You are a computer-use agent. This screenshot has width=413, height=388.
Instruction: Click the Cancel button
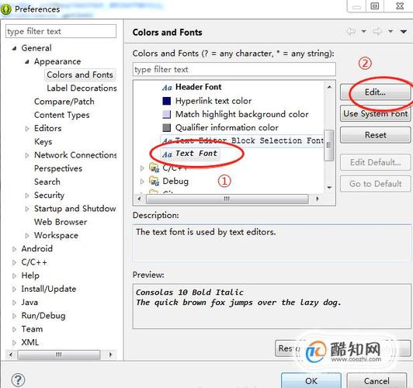pos(377,381)
